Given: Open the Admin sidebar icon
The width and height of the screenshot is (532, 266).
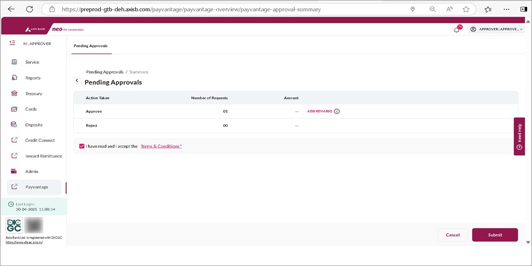Looking at the screenshot, I should click(x=14, y=171).
